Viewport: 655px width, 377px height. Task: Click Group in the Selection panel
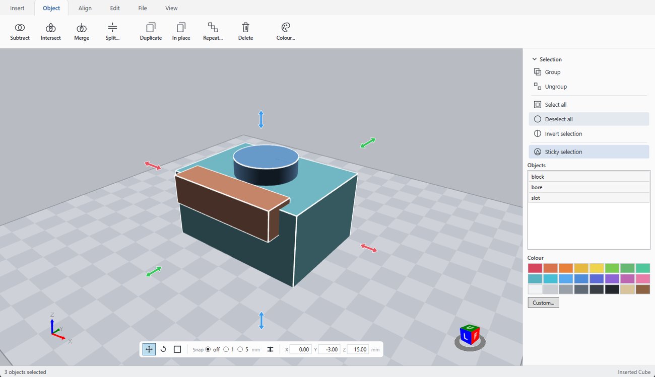coord(588,72)
